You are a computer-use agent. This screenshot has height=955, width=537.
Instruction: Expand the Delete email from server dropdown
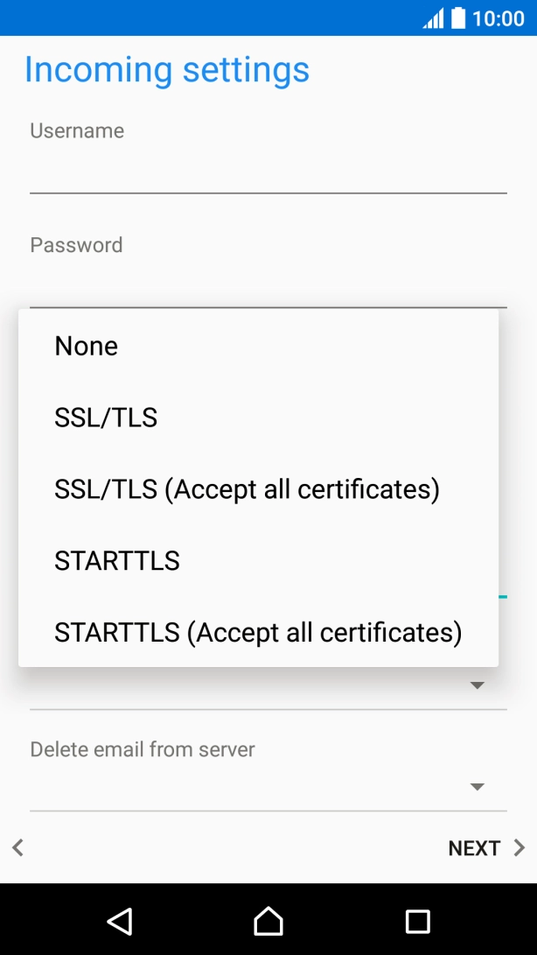[477, 787]
